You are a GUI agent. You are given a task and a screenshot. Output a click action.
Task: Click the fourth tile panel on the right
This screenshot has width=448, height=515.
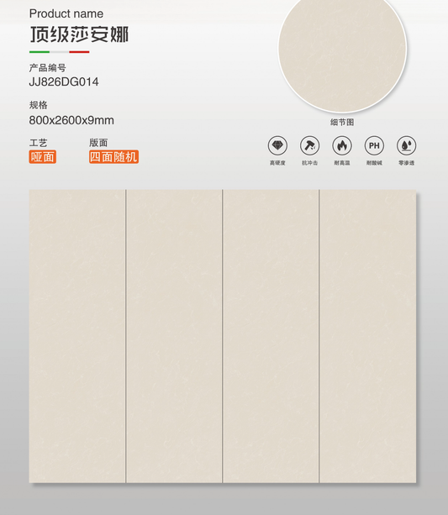pos(368,336)
